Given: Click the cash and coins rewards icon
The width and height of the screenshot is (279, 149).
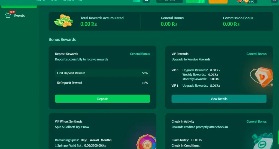Looking at the screenshot, I should (63, 21).
